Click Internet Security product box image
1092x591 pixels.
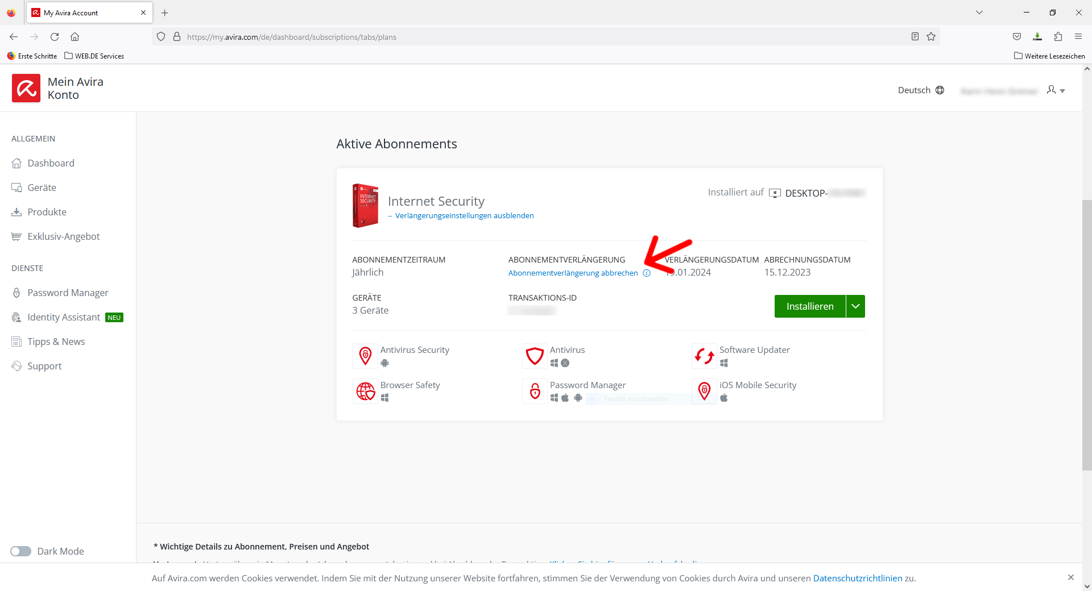click(x=365, y=206)
